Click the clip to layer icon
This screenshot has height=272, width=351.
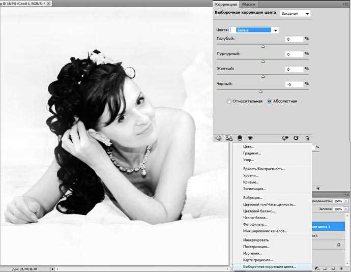click(x=240, y=138)
